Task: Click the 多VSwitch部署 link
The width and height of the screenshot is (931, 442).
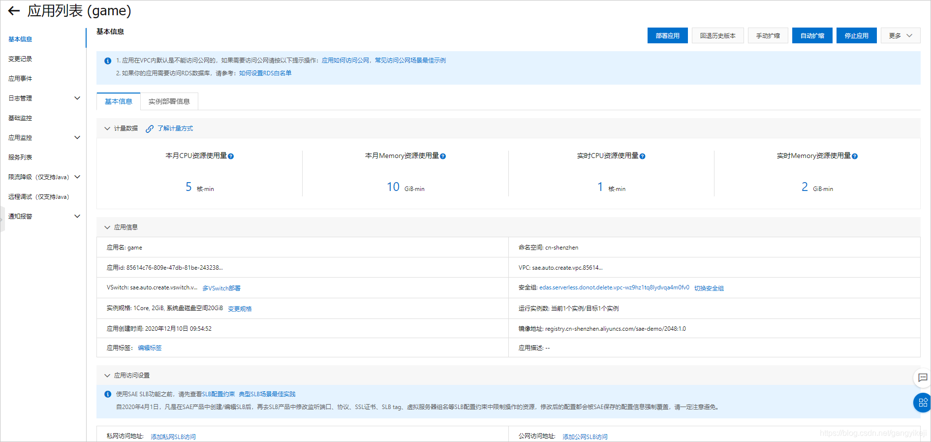Action: click(x=221, y=288)
